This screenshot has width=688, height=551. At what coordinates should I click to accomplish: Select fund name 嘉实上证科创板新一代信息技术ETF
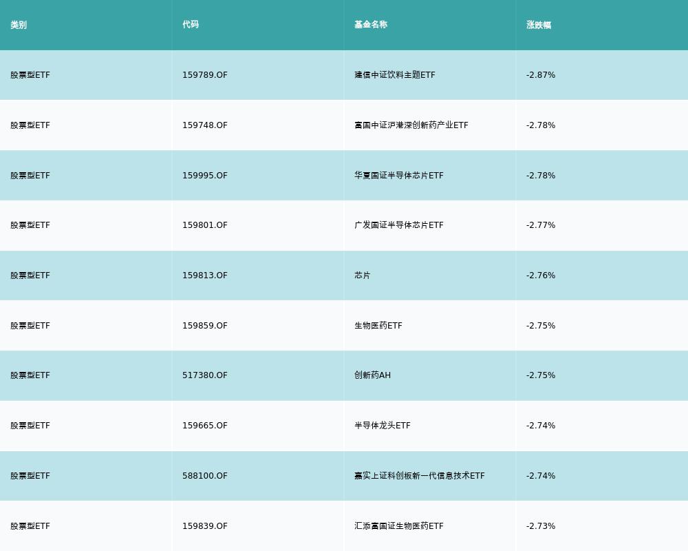coord(420,476)
